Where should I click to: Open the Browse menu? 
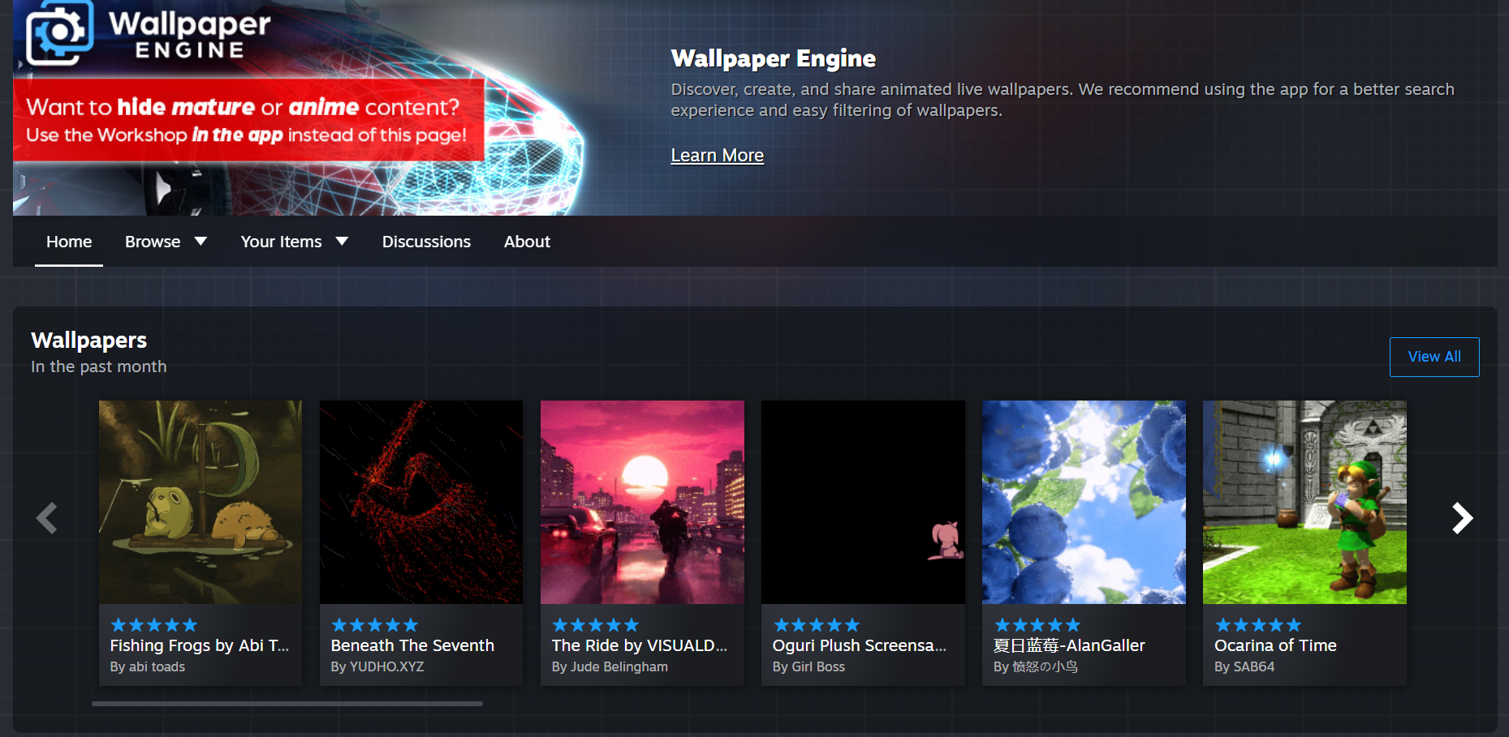click(x=153, y=242)
